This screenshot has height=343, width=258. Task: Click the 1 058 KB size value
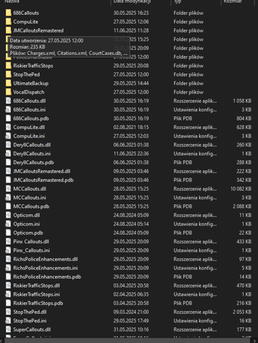tap(242, 101)
